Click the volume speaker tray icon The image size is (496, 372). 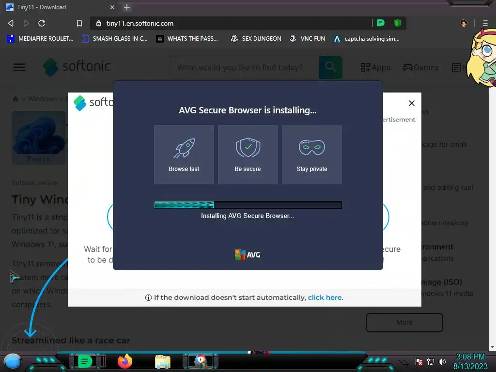tap(442, 362)
